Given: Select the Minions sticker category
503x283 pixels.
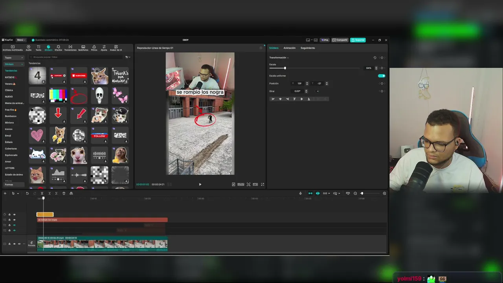Looking at the screenshot, I should click(9, 123).
